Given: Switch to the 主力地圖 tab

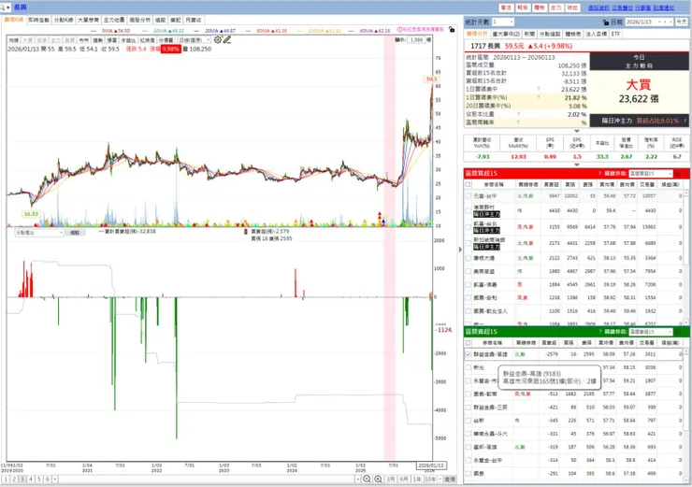Looking at the screenshot, I should click(x=114, y=20).
